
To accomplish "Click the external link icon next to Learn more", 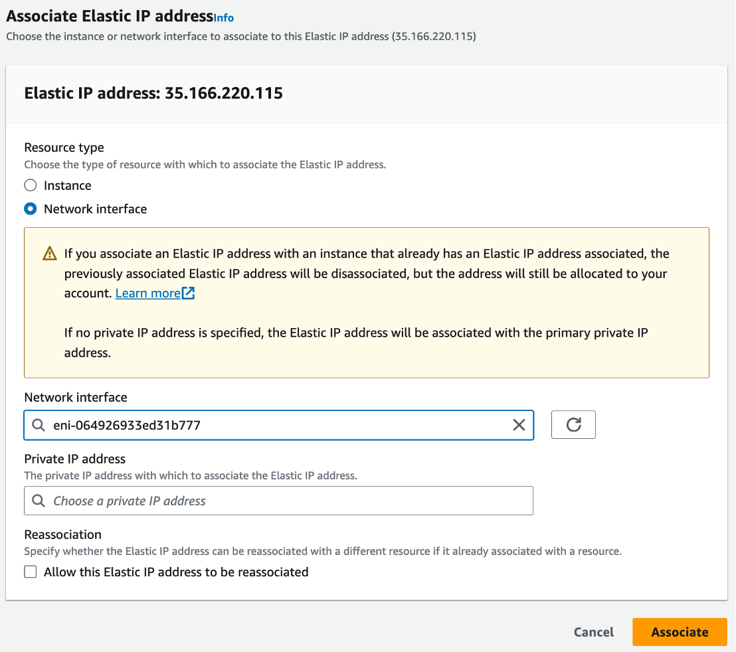I will [x=189, y=292].
